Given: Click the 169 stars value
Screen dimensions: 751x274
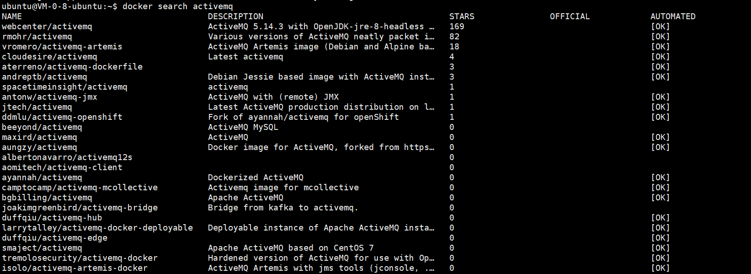Looking at the screenshot, I should point(457,27).
